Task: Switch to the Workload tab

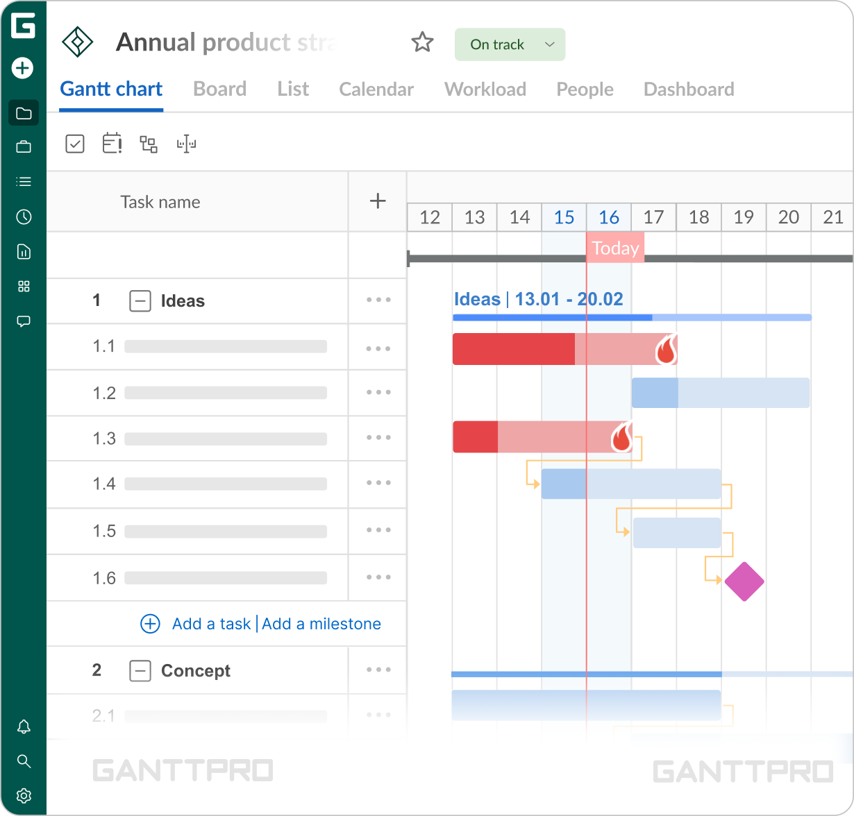Action: point(485,90)
